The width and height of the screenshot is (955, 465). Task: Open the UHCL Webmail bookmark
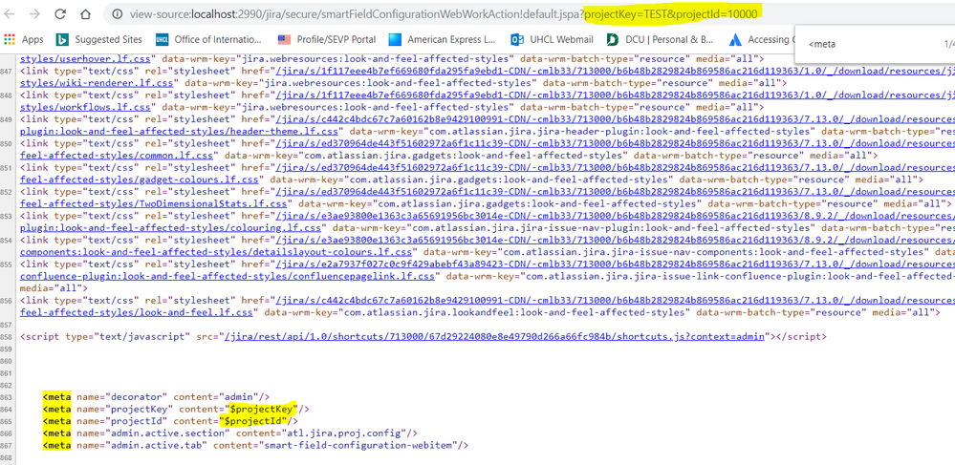[552, 39]
